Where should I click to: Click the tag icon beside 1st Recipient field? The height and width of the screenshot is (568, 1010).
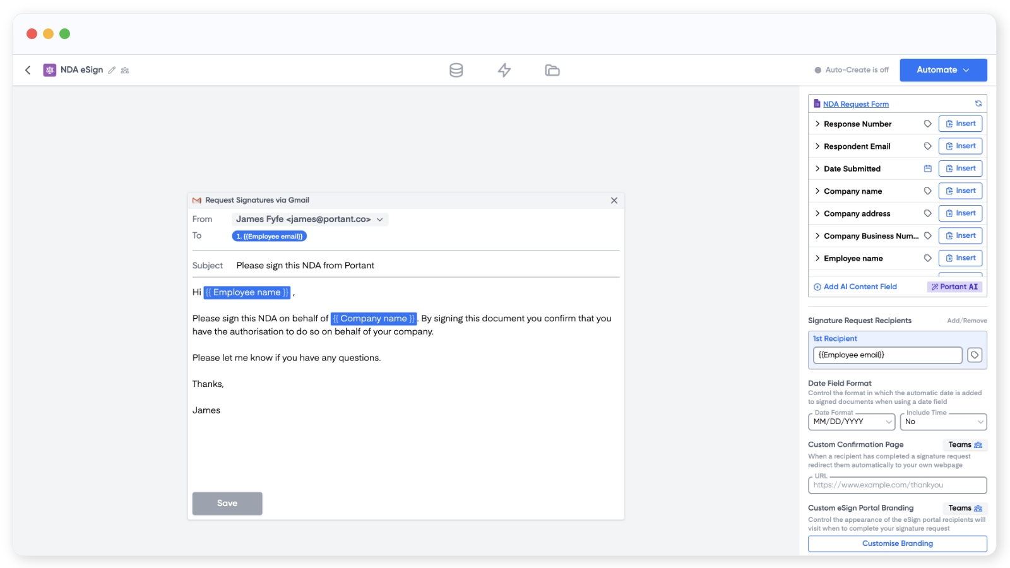975,355
